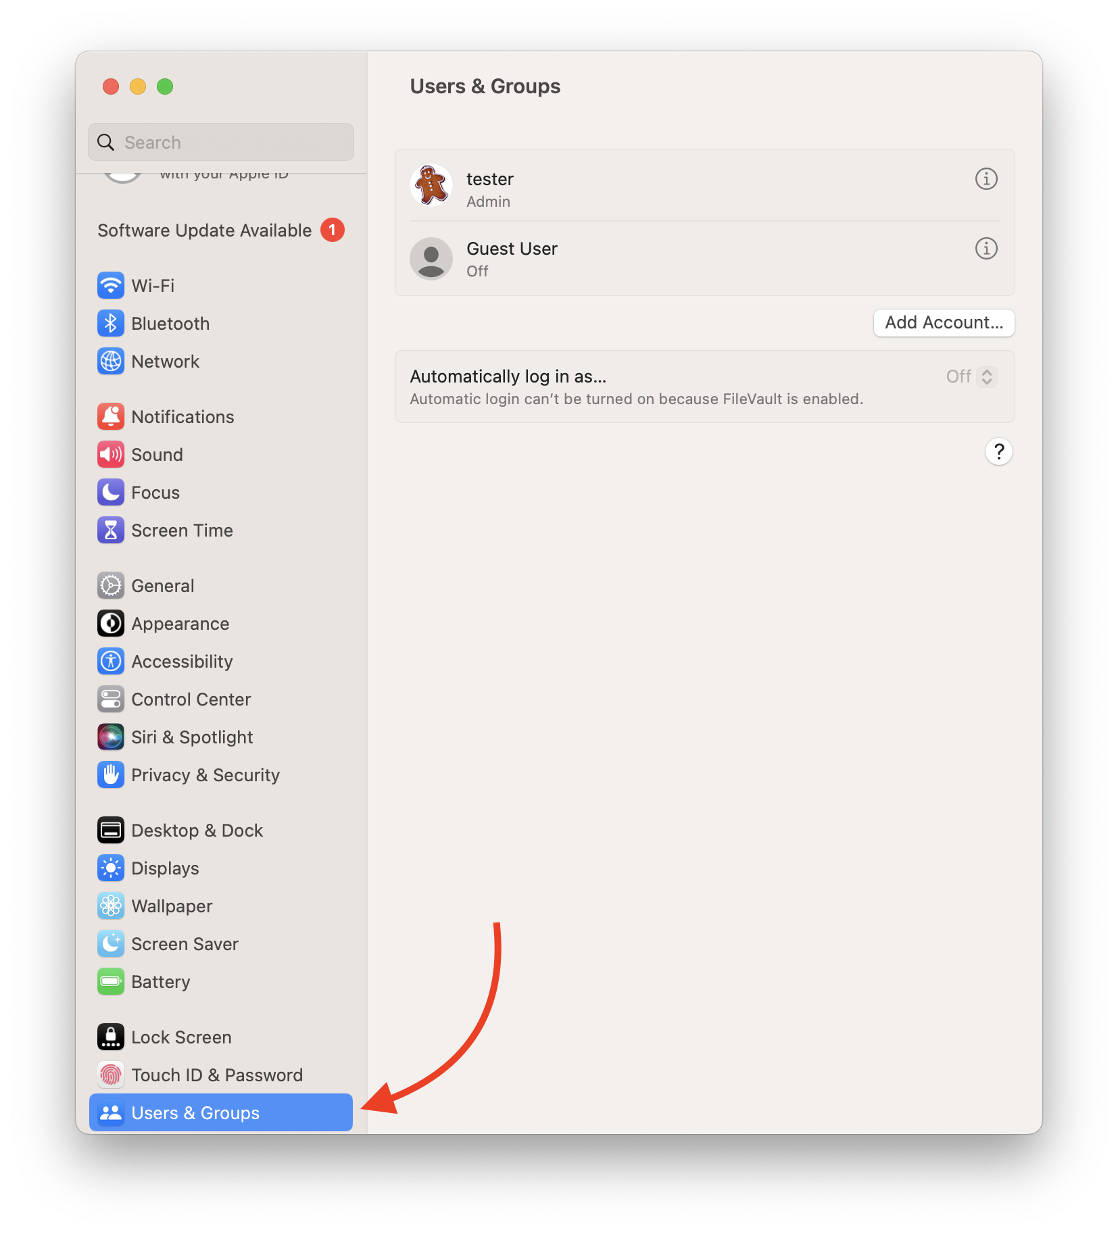
Task: Click the General gear icon
Action: (111, 585)
